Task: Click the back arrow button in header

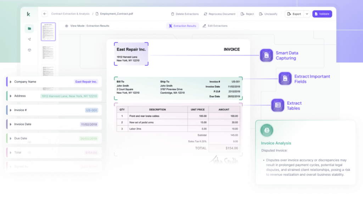Action: 45,14
